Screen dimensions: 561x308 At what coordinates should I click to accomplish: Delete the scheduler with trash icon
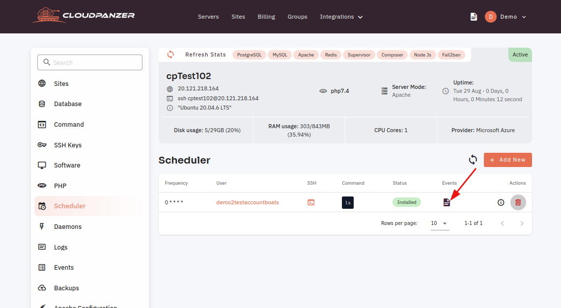[518, 202]
